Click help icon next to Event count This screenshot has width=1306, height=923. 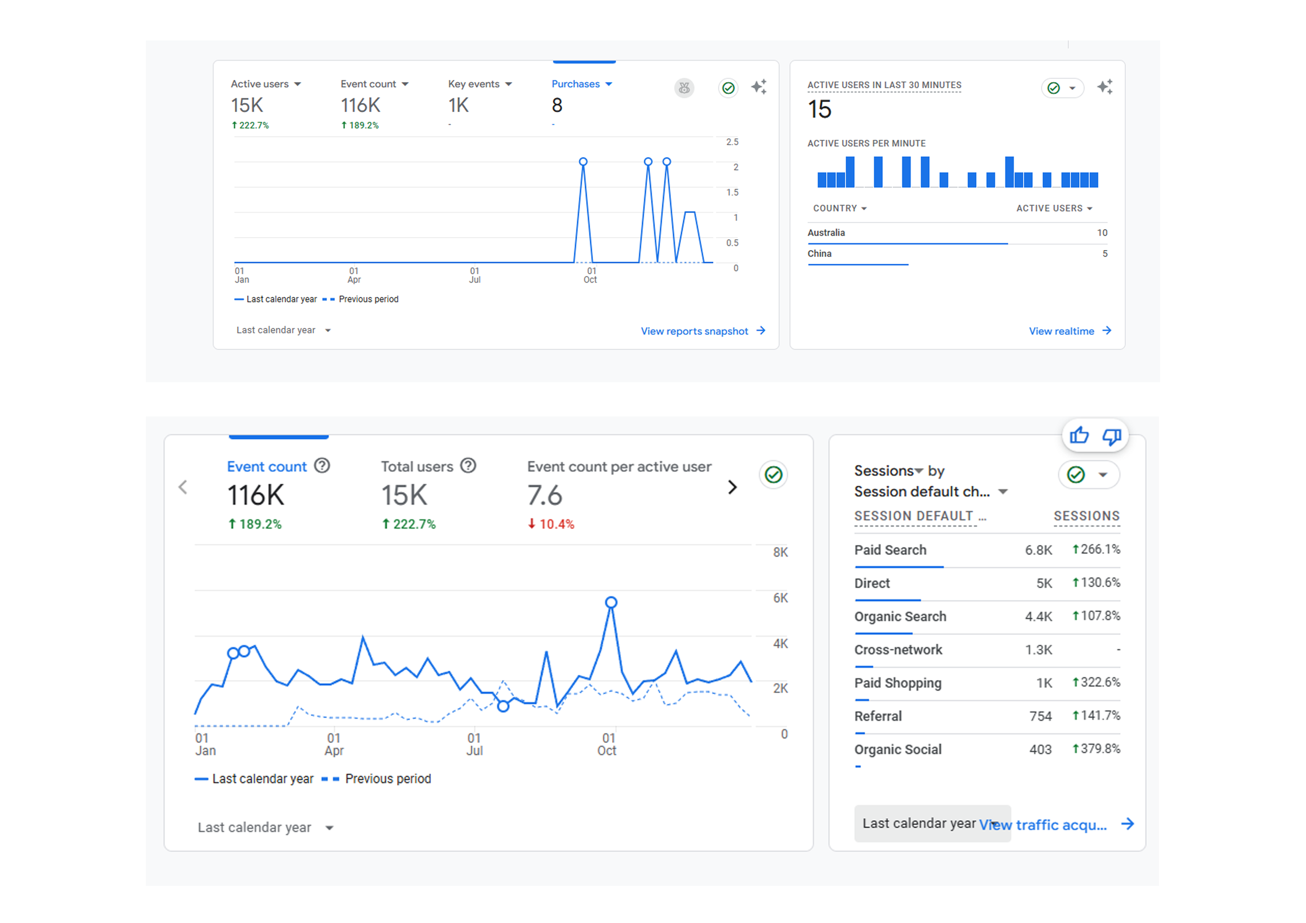322,466
